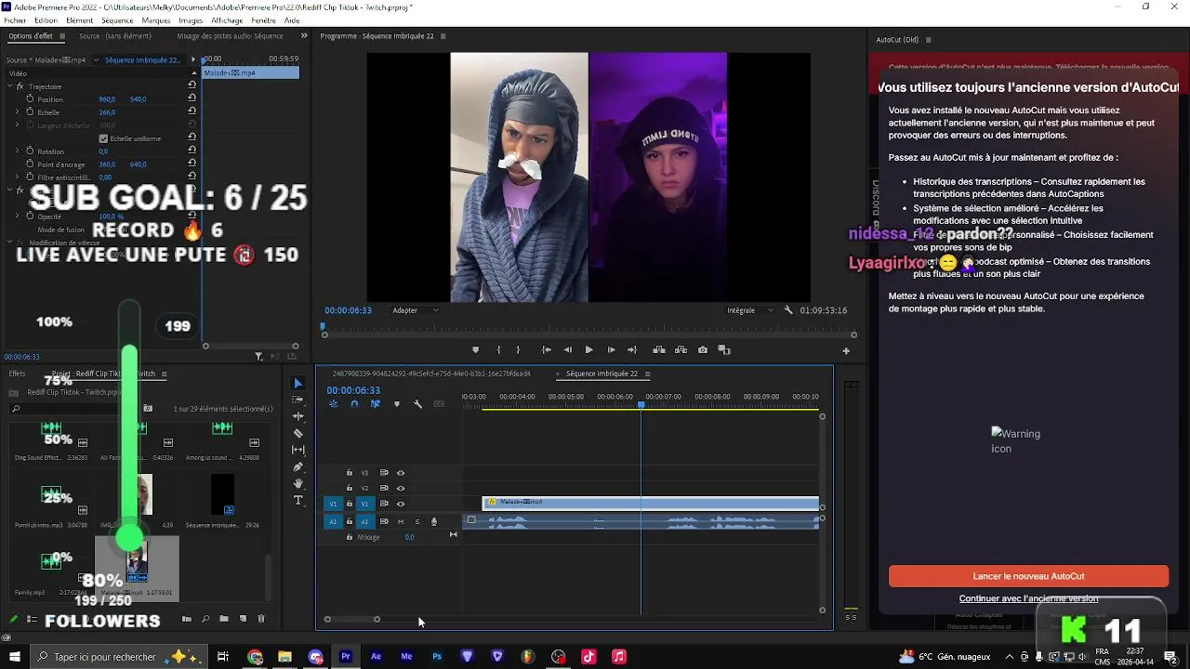Export frame with the camera icon
Screen dimensions: 1190x669
(x=702, y=350)
